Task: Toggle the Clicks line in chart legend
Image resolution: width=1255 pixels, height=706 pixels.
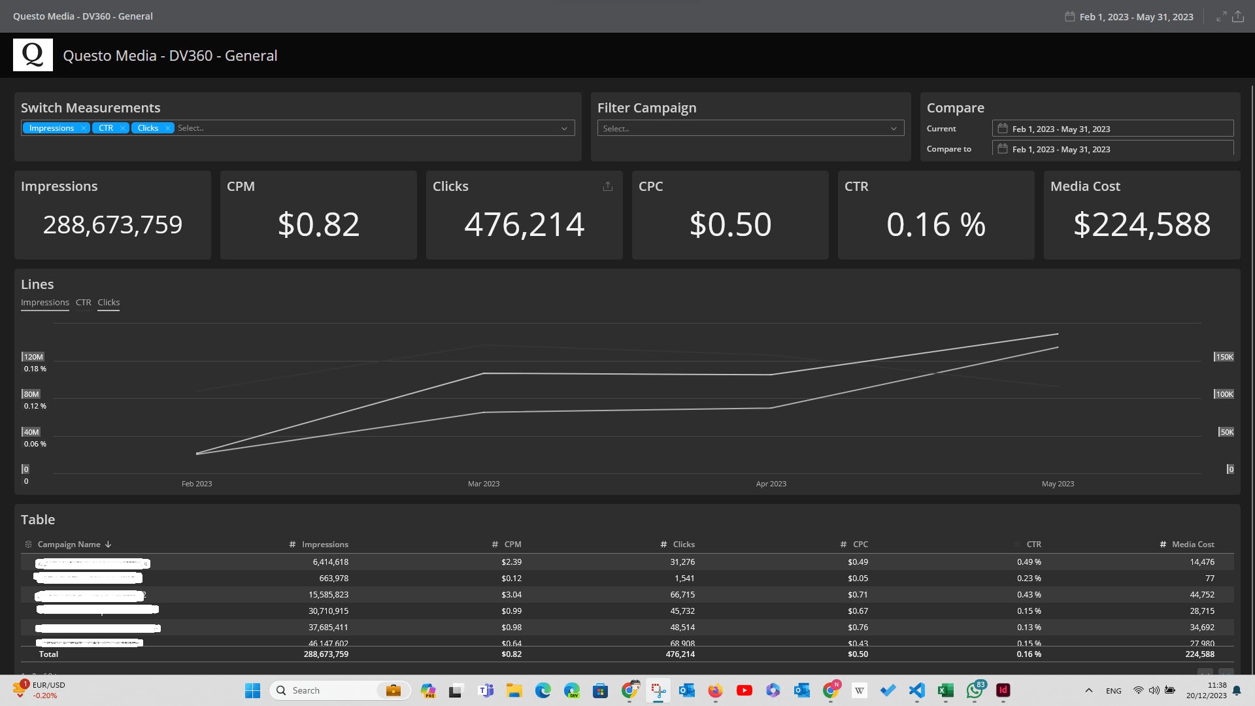Action: [x=109, y=303]
